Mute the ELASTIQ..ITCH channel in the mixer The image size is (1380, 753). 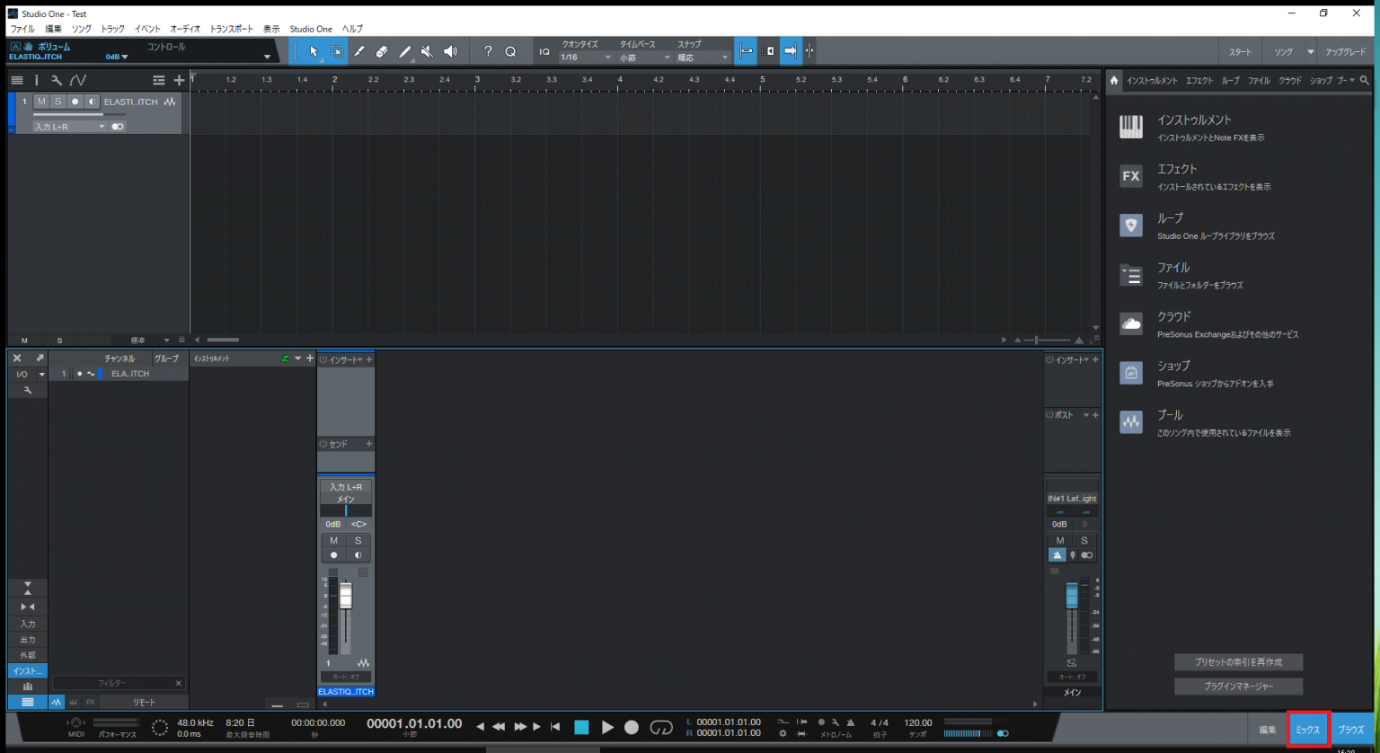333,540
